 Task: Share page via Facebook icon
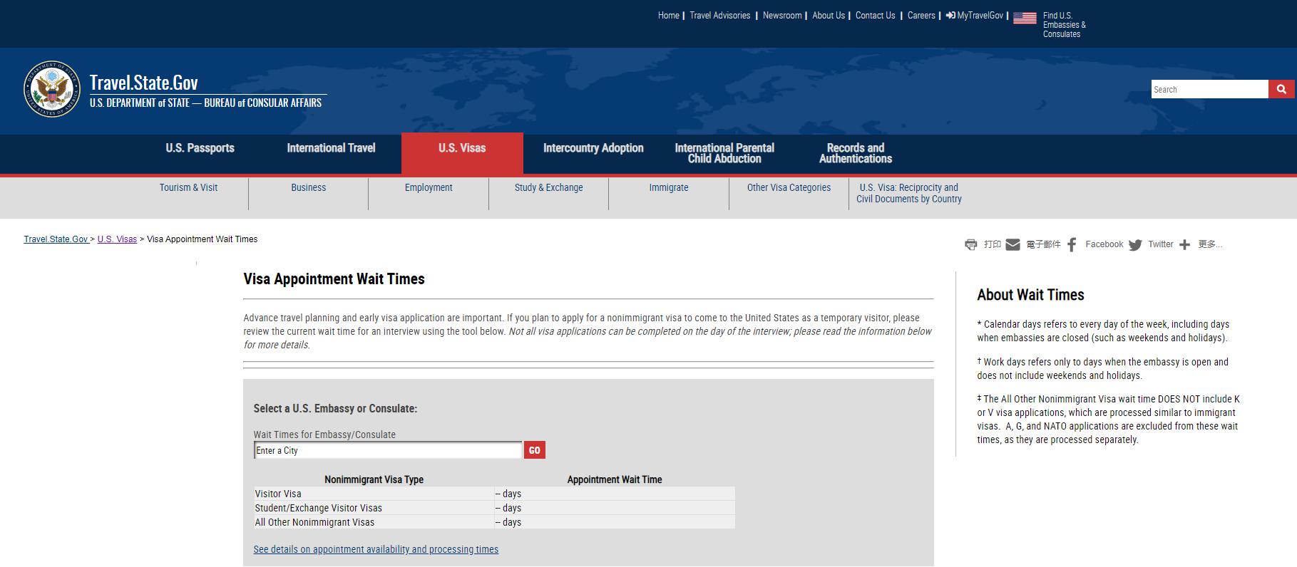pos(1072,245)
